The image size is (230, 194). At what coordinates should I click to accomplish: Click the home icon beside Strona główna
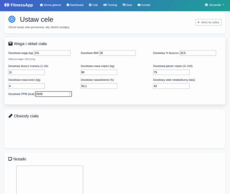[41, 5]
